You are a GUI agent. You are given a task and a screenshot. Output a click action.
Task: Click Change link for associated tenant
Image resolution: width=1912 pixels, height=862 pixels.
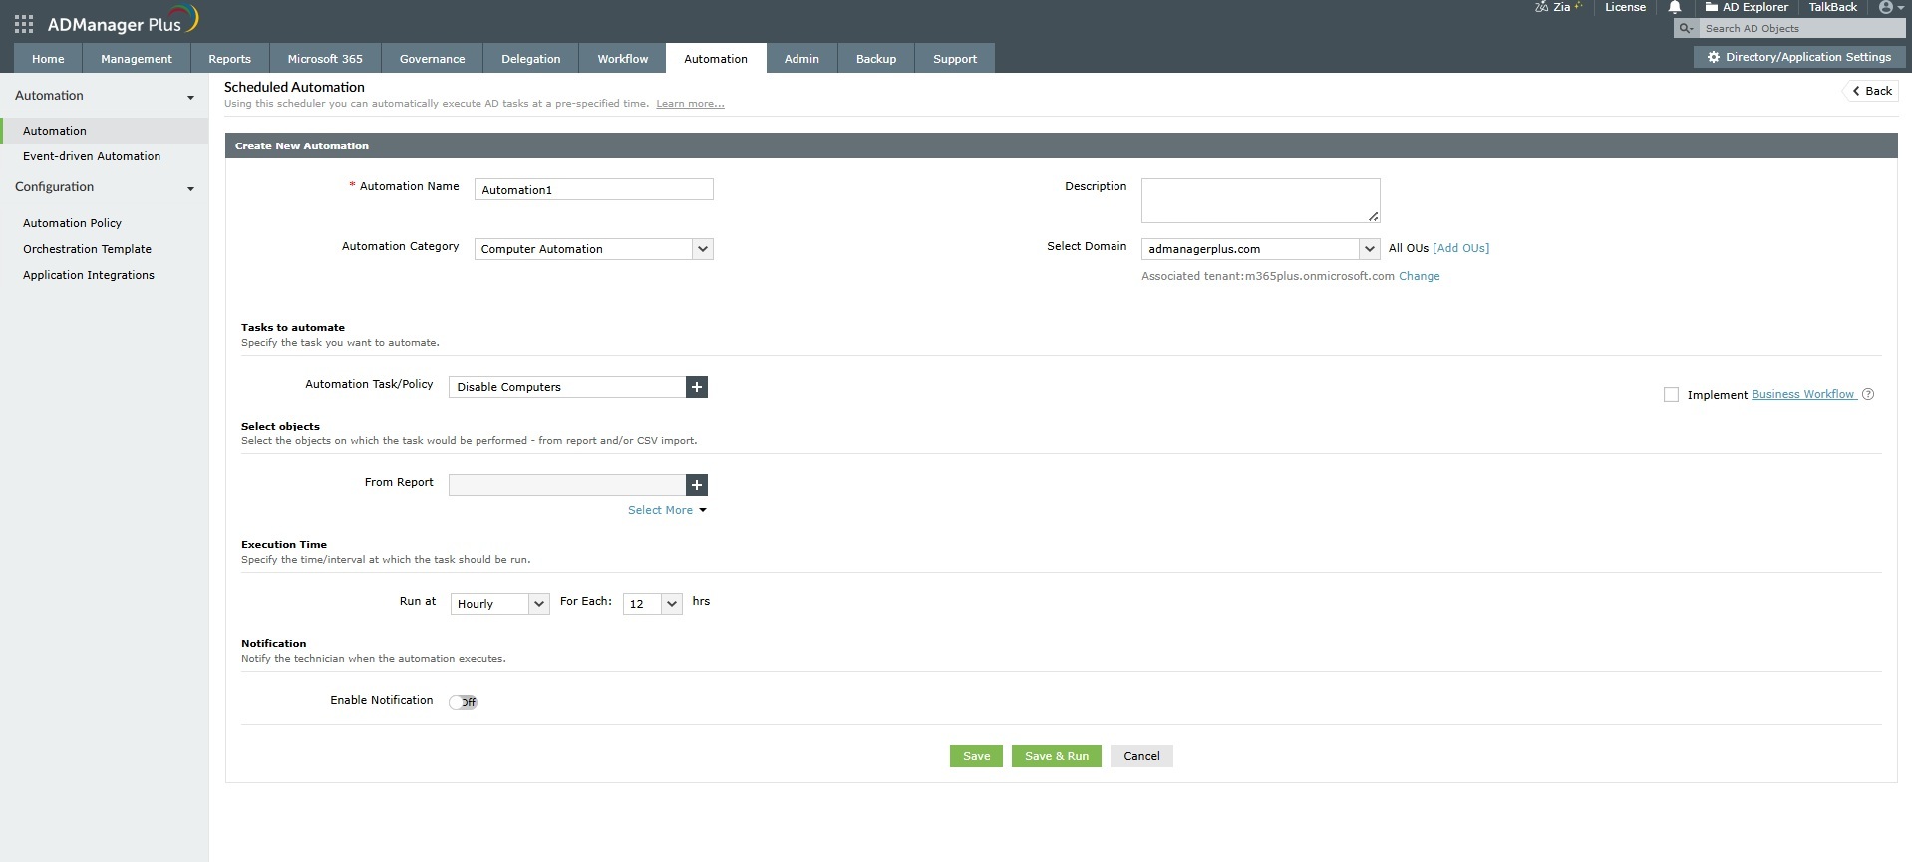pos(1419,276)
